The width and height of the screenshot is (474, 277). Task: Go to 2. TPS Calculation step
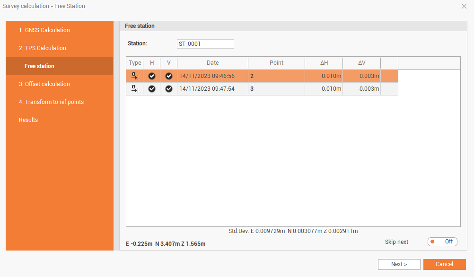pyautogui.click(x=43, y=48)
